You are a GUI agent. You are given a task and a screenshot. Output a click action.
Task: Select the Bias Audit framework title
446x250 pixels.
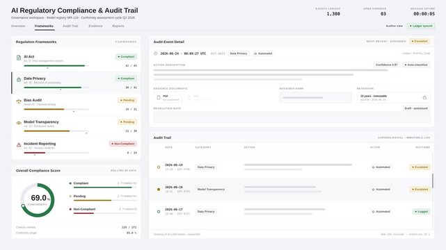[33, 100]
